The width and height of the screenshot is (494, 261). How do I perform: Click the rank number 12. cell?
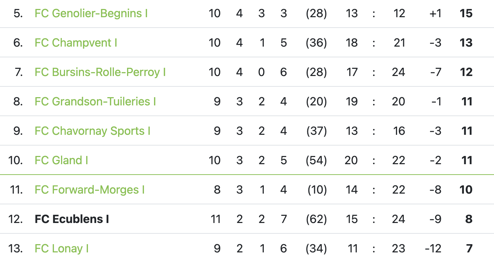[16, 219]
